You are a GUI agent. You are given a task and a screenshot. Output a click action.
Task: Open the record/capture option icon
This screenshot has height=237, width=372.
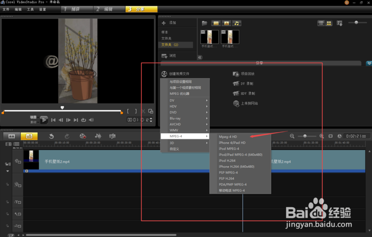pos(83,136)
